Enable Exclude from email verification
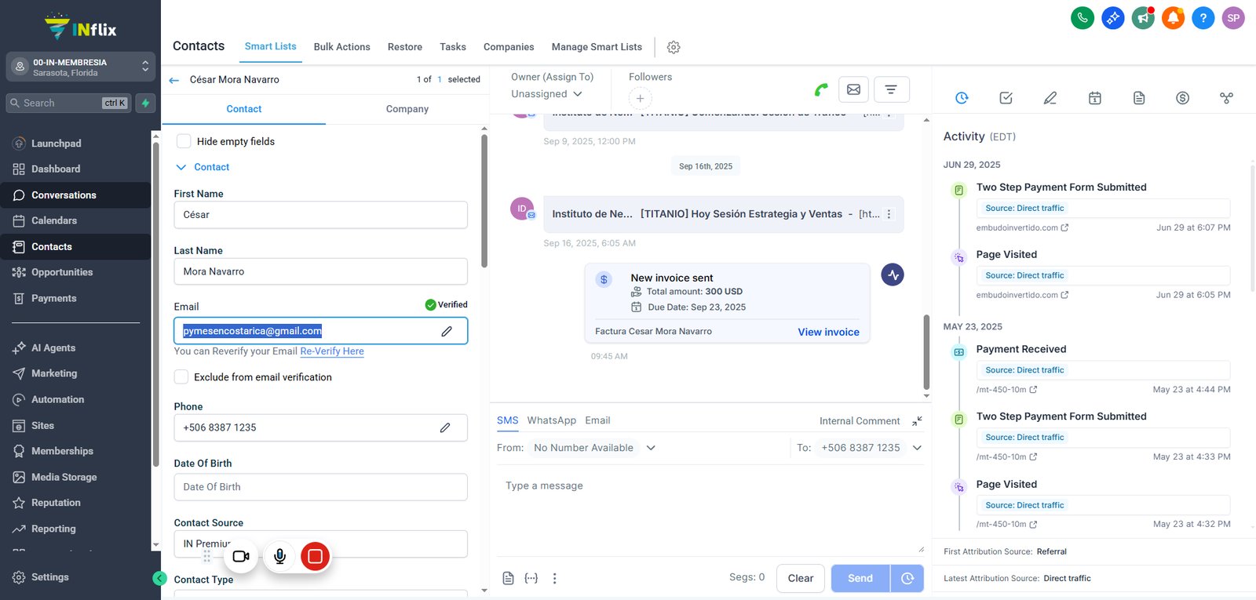Image resolution: width=1256 pixels, height=600 pixels. coord(181,376)
